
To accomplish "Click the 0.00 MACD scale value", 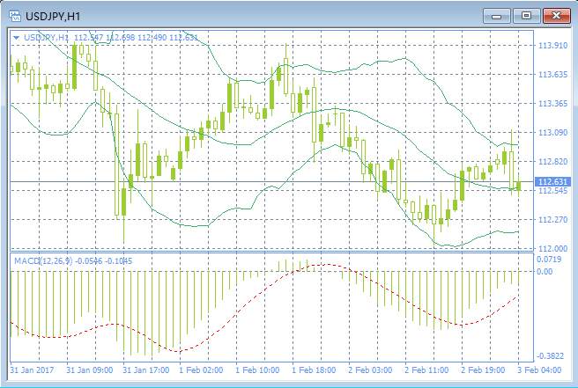I will pyautogui.click(x=545, y=271).
